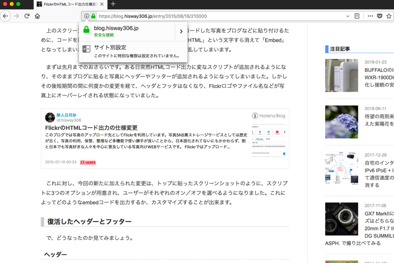The image size is (394, 263).
Task: Open the GX7 MarkII camera article thumbnail
Action: pos(342,219)
